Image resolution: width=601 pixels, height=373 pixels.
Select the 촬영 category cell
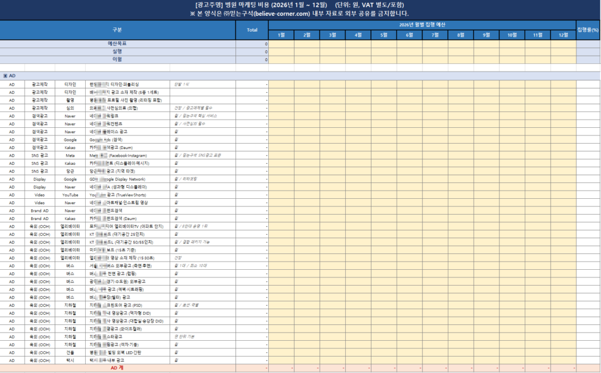coord(70,100)
